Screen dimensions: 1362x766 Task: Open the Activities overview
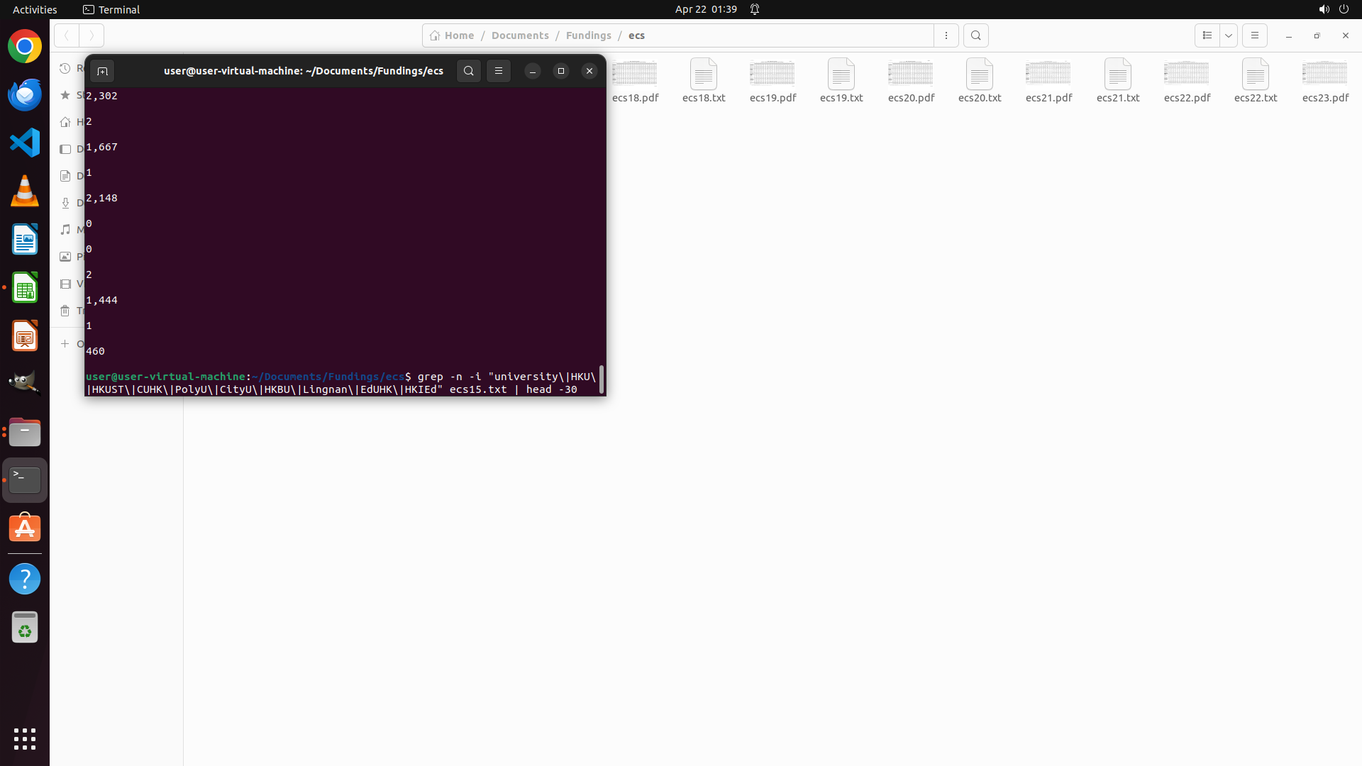click(35, 9)
